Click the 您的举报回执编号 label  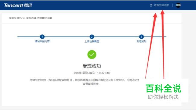point(84,73)
